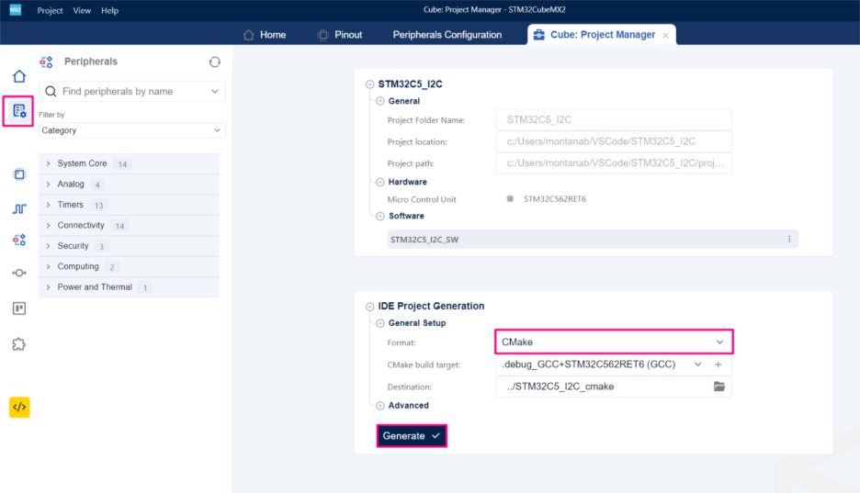Click the MCU chip icon next to STM32C562RET6
Screen dimensions: 860x493
point(510,199)
